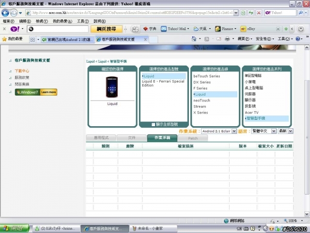Click the Yahoo toolbar pencil edit icon

(135, 29)
